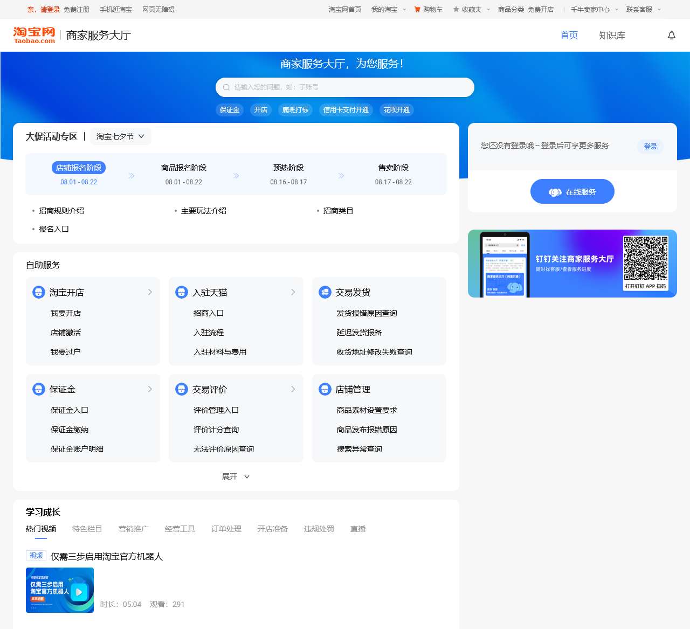Screen dimensions: 690x629
Task: Click the 淘宝开店 section icon
Action: (39, 292)
